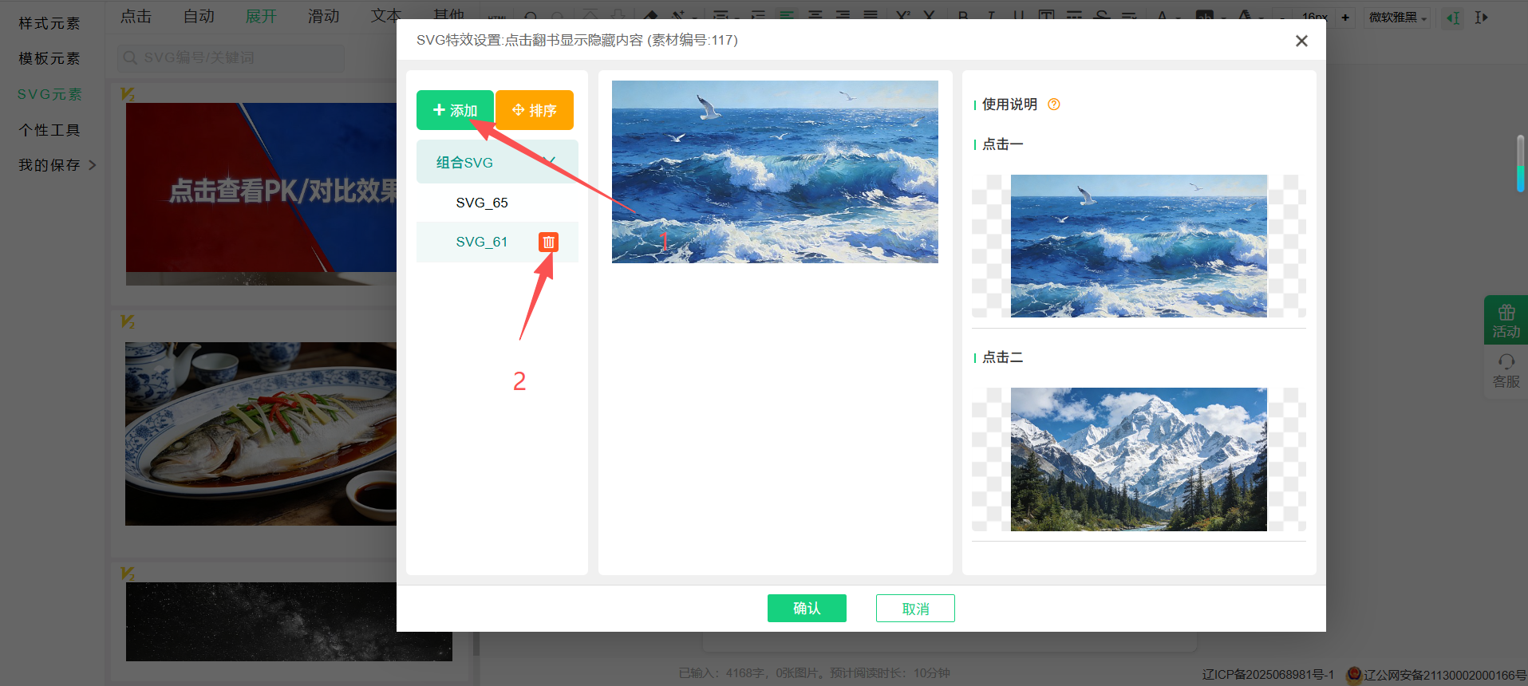Screen dimensions: 1528x686
Task: Open the 模板元素 sidebar tab
Action: (49, 58)
